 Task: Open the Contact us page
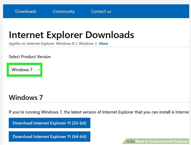101,12
